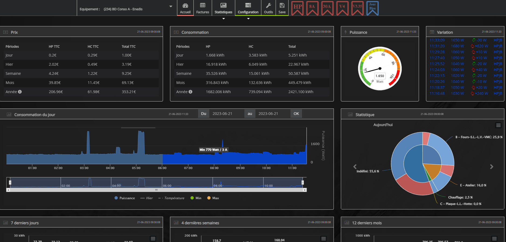This screenshot has width=506, height=242.
Task: Expand the arrow under Statistiques
Action: coord(224,19)
